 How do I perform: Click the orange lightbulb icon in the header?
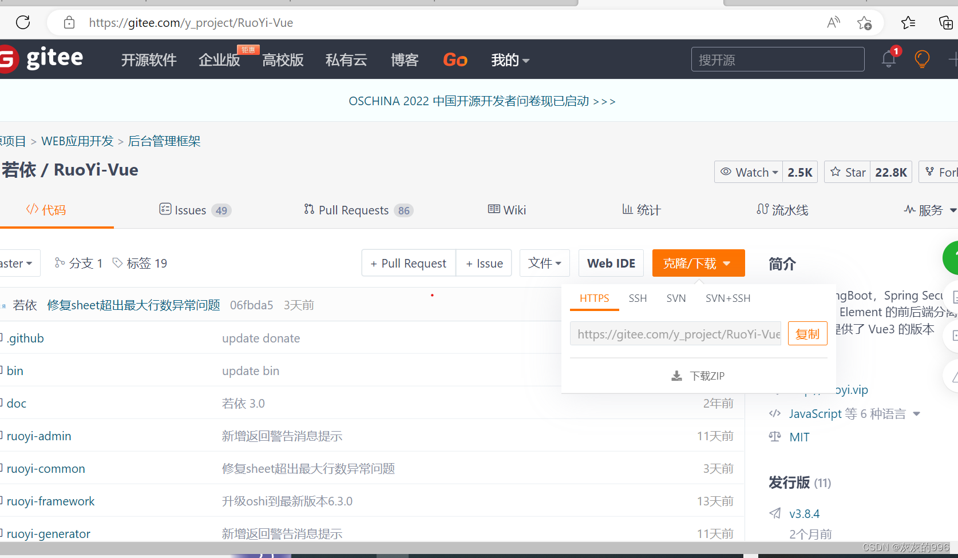922,59
